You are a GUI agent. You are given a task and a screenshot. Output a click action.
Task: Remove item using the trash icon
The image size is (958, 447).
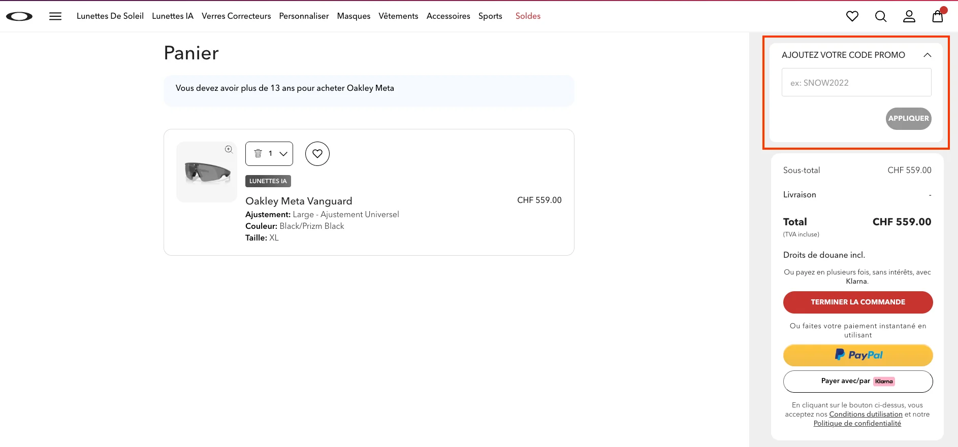(x=258, y=153)
